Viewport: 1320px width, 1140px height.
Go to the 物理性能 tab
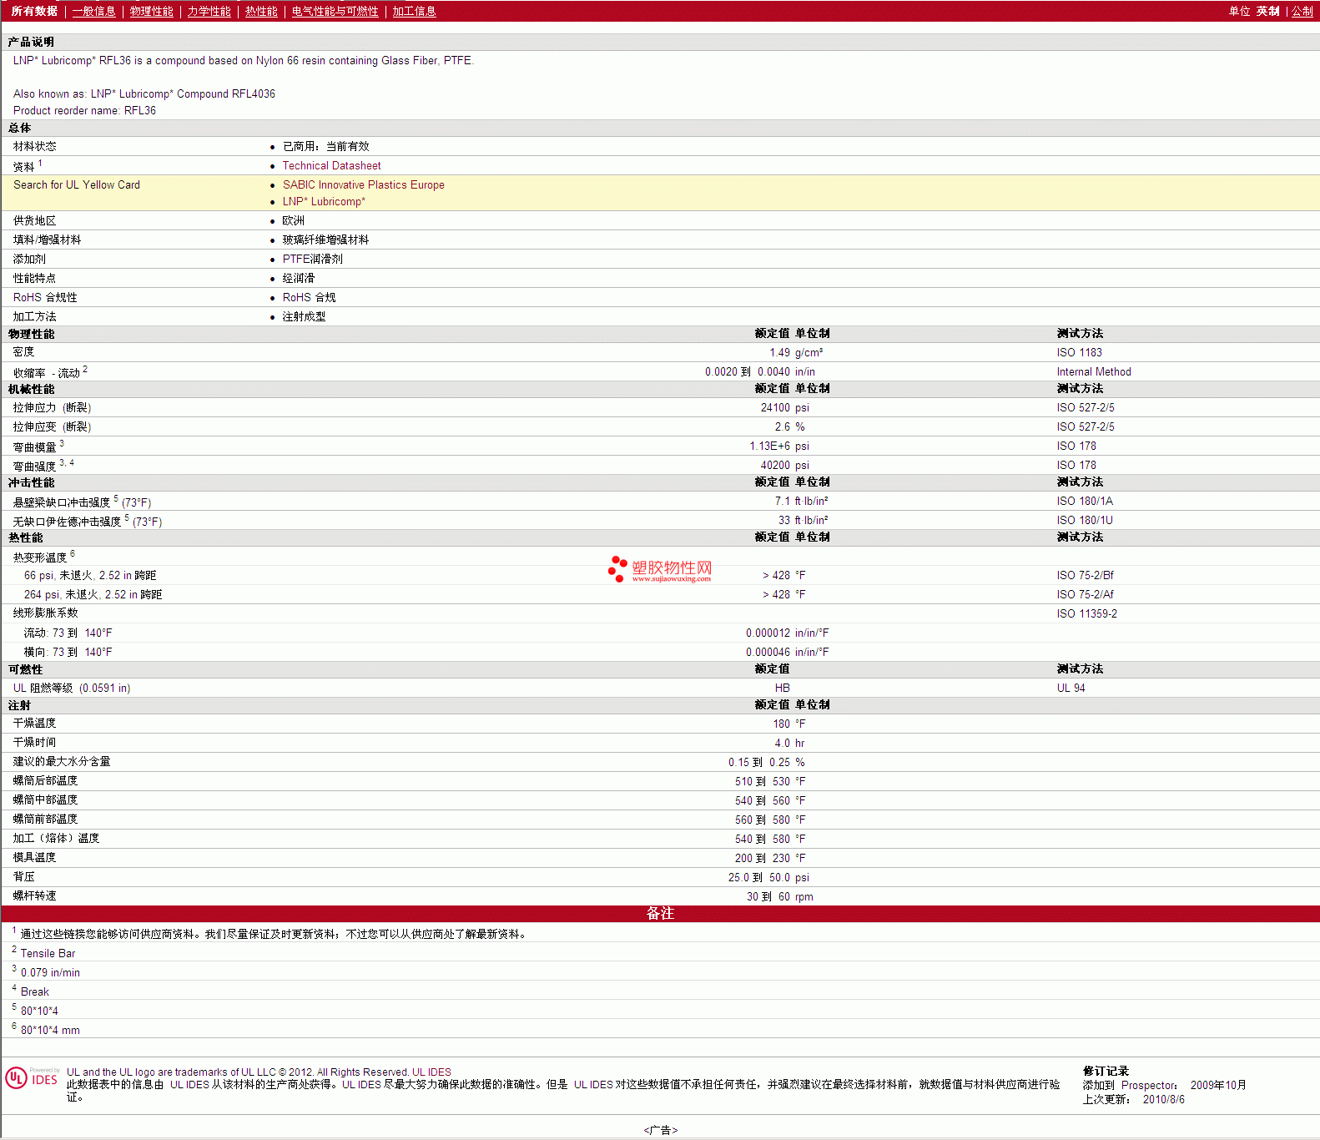[151, 11]
